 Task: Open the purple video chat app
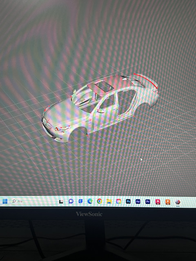pyautogui.click(x=71, y=201)
